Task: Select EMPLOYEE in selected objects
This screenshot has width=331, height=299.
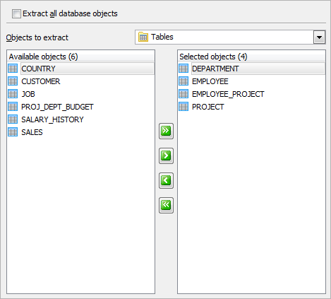Action: [x=210, y=81]
